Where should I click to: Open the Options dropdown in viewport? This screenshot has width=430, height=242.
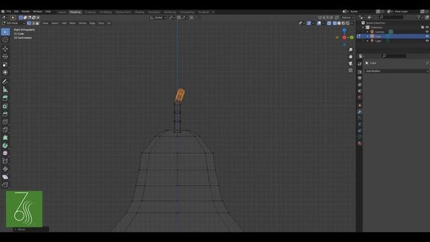[348, 17]
